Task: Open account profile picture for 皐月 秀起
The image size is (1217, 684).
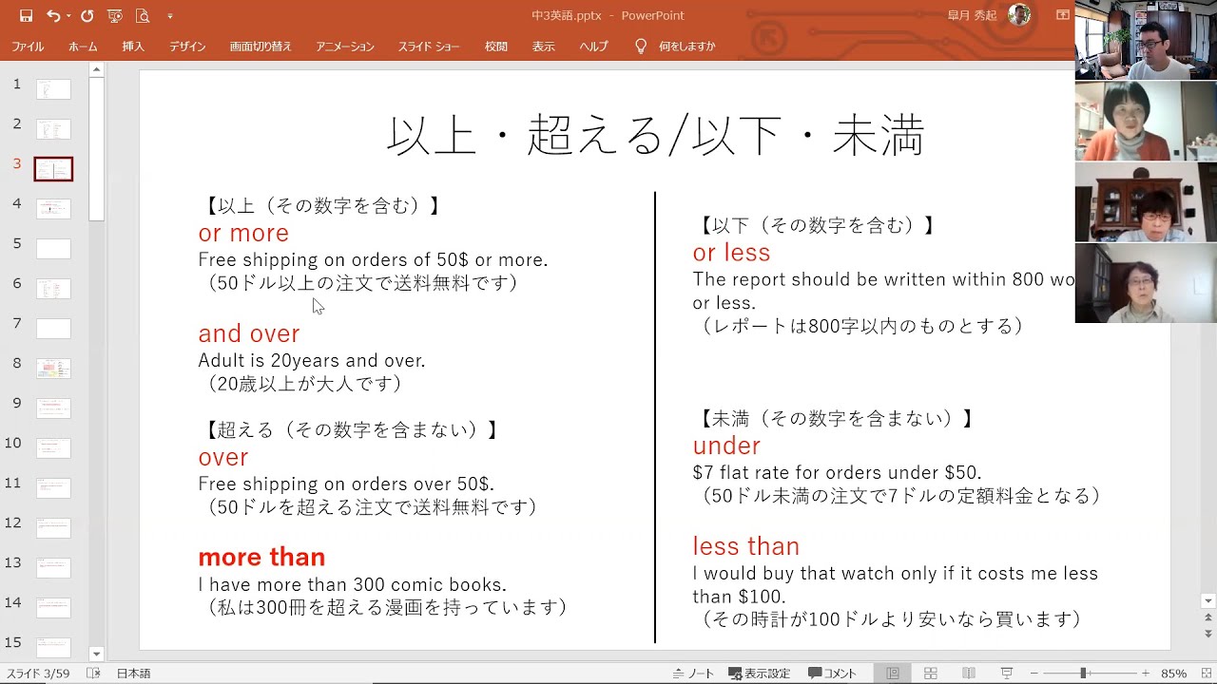Action: [1018, 15]
